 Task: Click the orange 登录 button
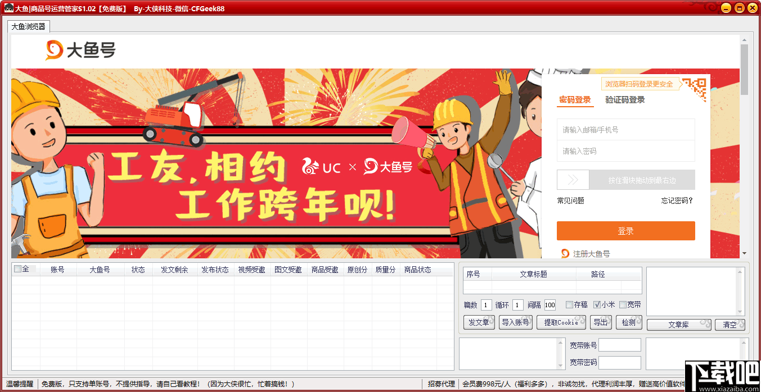(625, 231)
